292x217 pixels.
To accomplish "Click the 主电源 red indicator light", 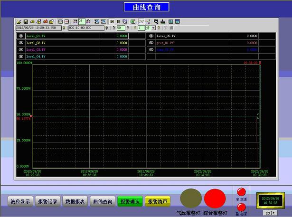I will [x=241, y=192].
